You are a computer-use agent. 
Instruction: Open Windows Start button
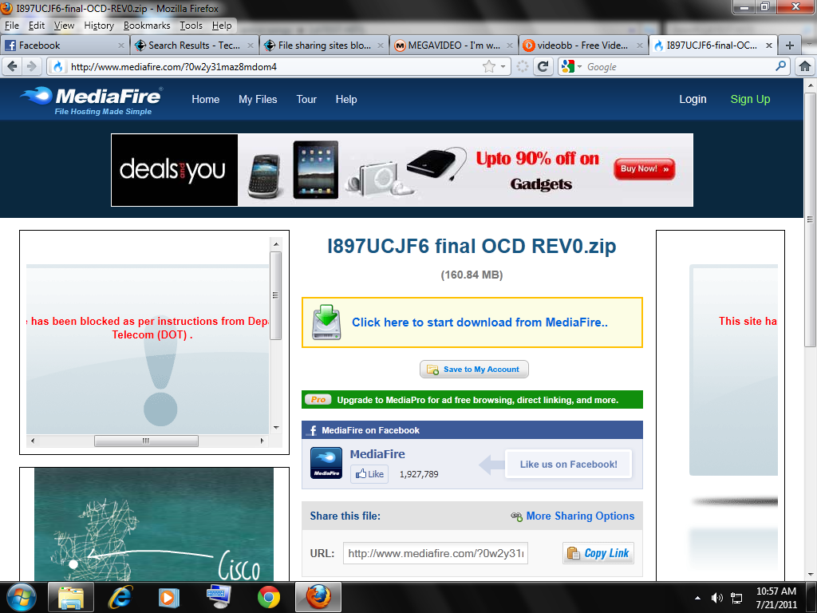click(22, 597)
